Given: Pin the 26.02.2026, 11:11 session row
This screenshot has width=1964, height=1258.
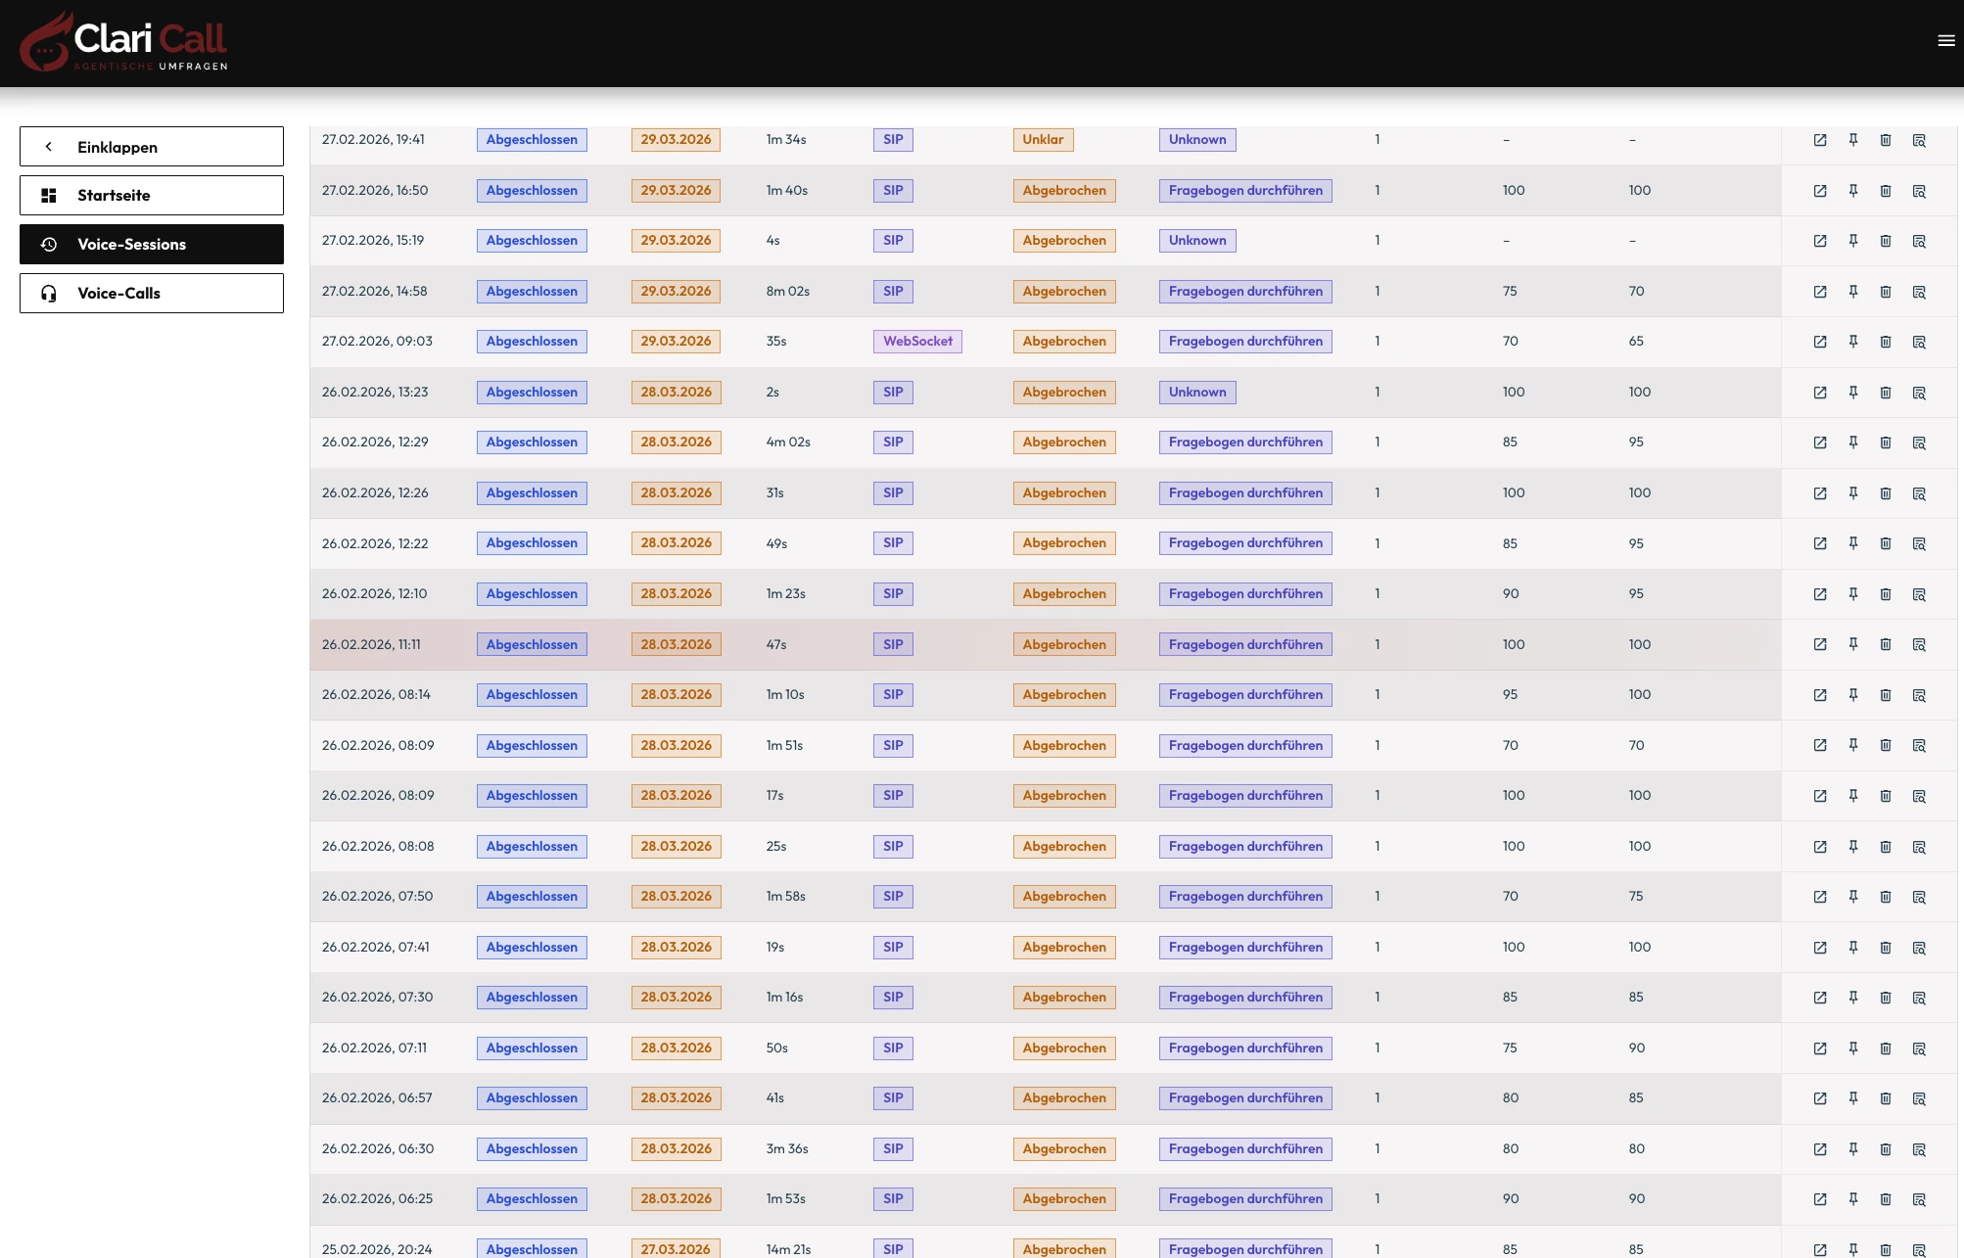Looking at the screenshot, I should (x=1852, y=644).
